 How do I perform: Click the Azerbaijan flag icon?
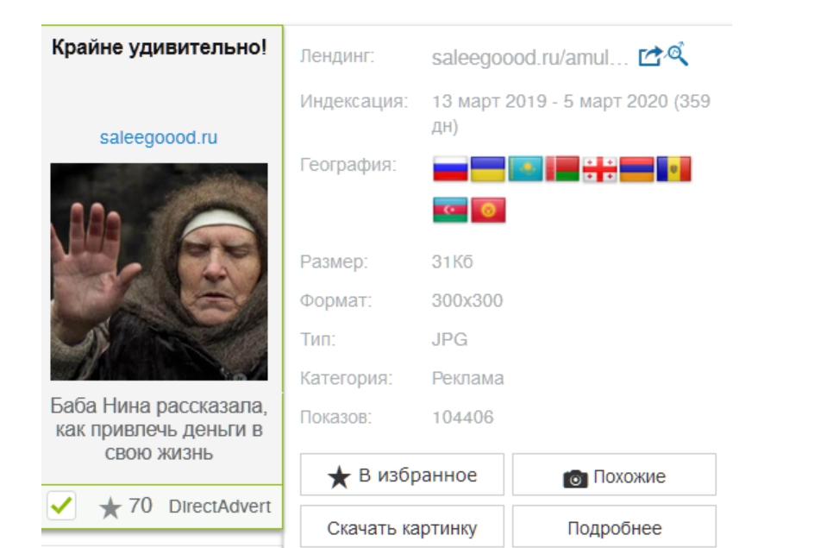click(450, 210)
